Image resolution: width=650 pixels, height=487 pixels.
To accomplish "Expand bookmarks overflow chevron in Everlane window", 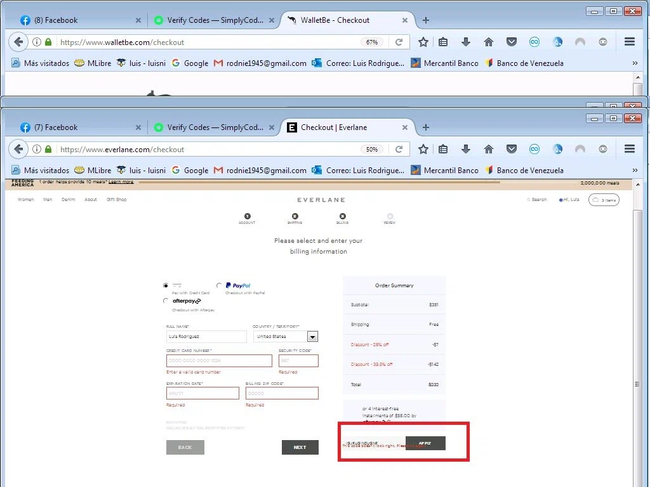I will [x=635, y=170].
